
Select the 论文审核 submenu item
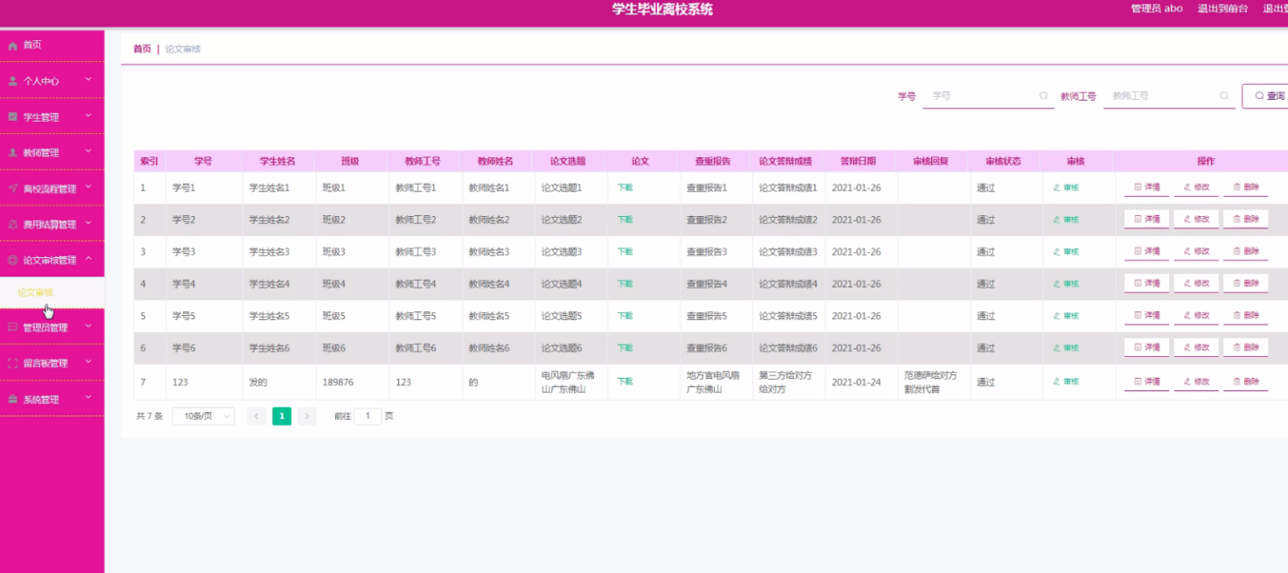tap(36, 292)
